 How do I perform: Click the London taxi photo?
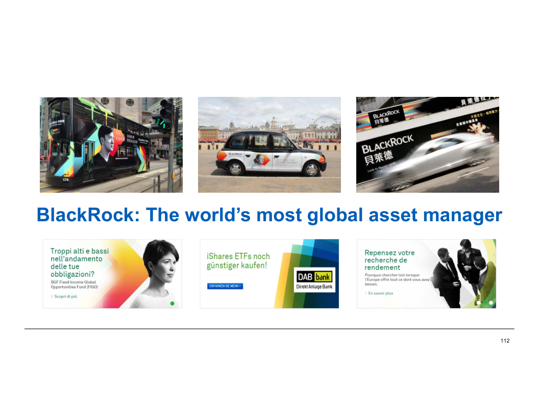tap(269, 145)
